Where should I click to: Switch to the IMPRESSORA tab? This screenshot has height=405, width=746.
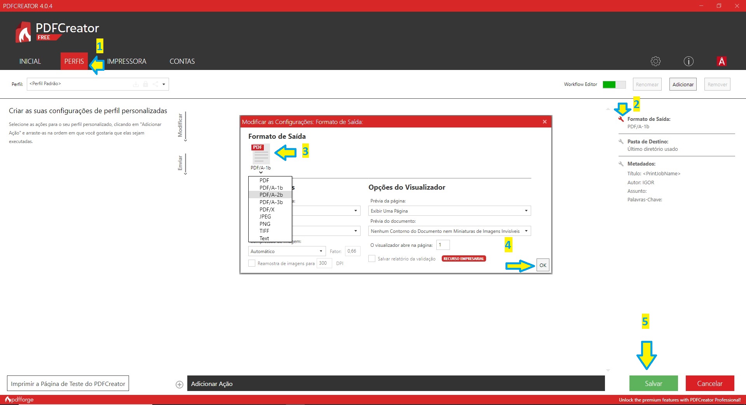(127, 61)
